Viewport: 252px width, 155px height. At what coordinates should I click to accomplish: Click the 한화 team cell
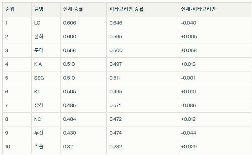tap(46, 37)
